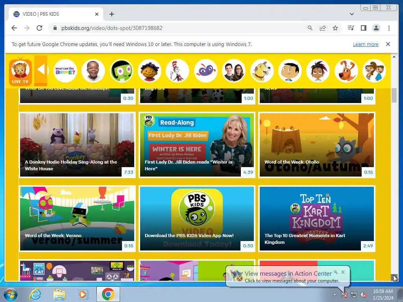Open the Sid the Science Kid icon
403x302 pixels.
pyautogui.click(x=149, y=71)
